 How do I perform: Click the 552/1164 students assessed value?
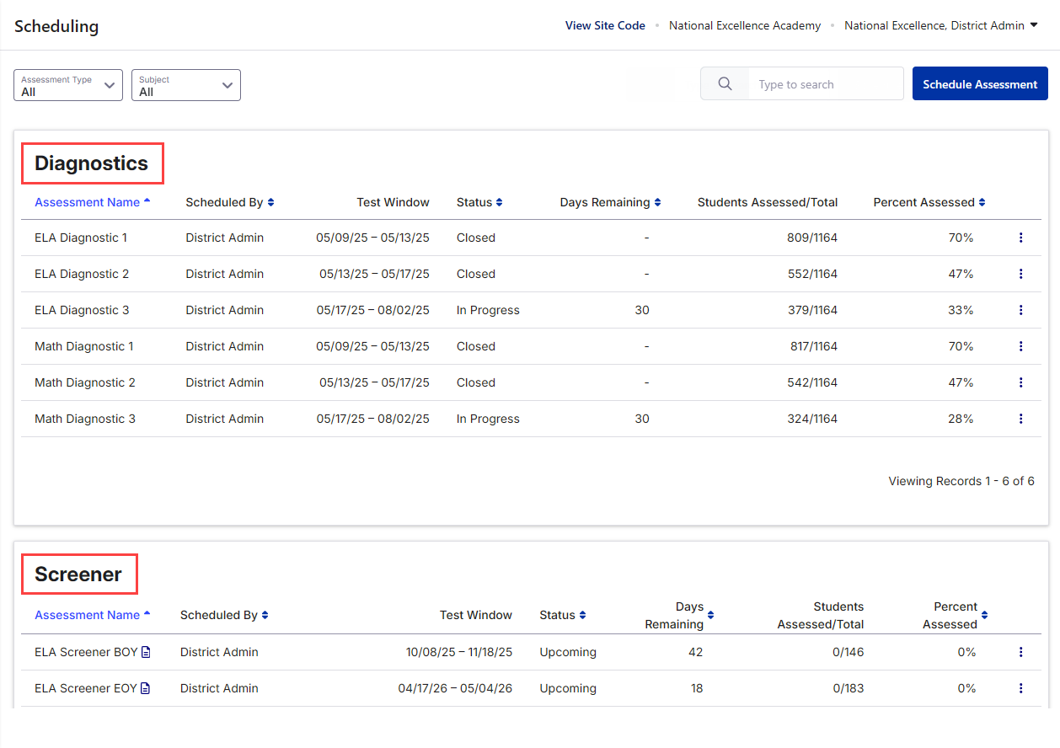tap(812, 274)
